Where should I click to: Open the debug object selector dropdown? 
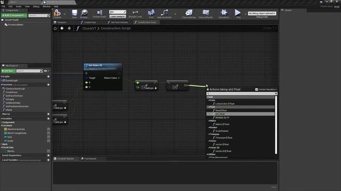point(262,13)
